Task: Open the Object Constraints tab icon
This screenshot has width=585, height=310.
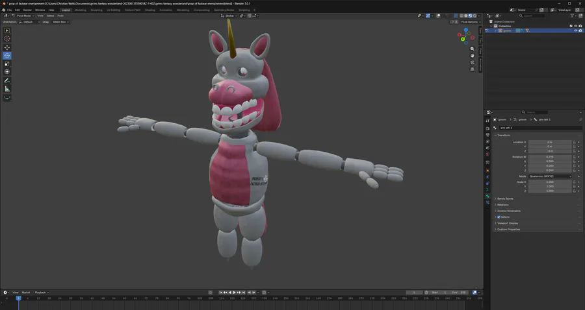Action: (487, 184)
